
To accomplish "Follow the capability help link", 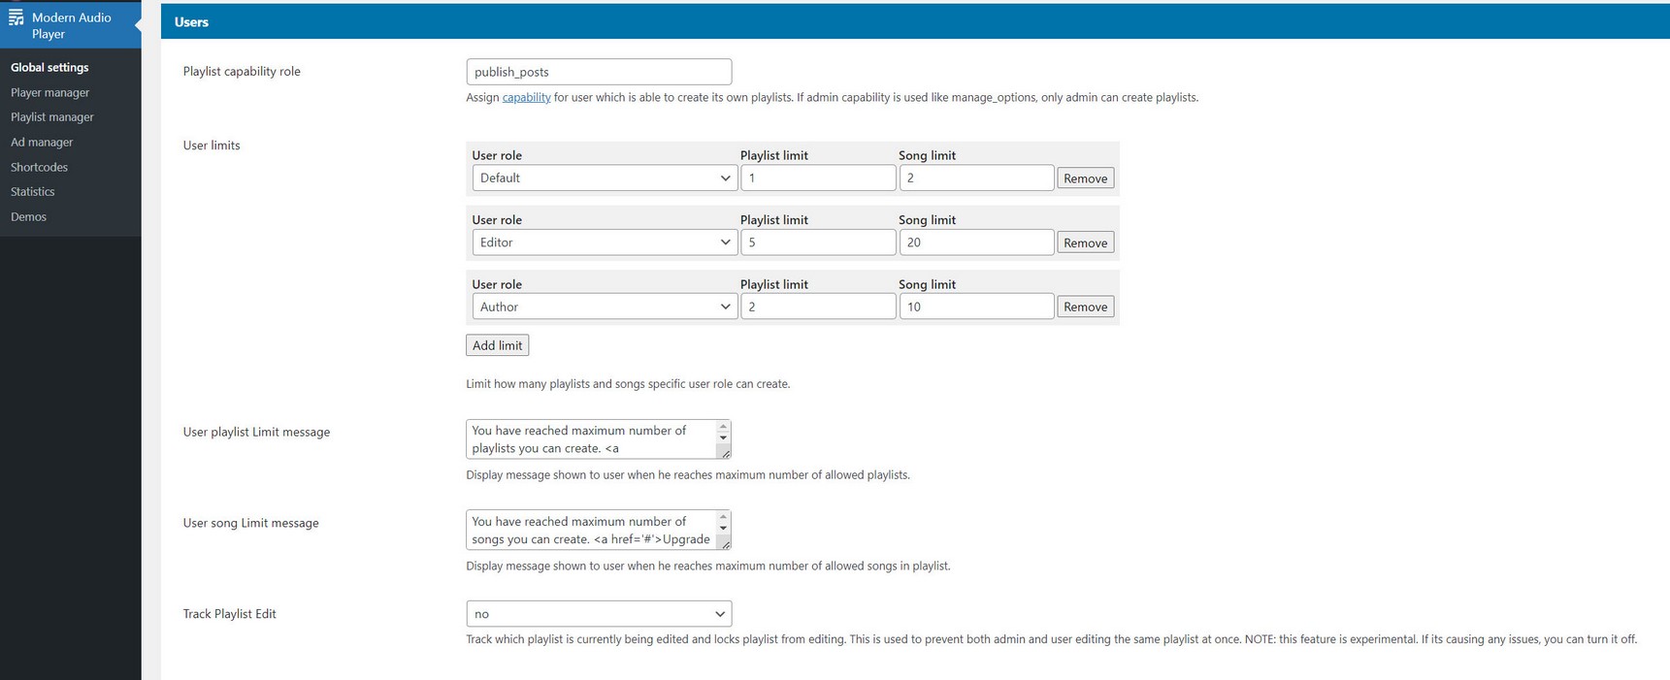I will (526, 97).
